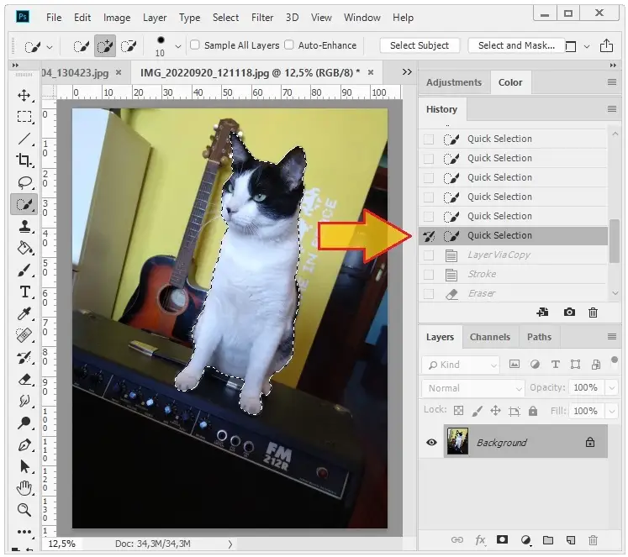The image size is (628, 557).
Task: Select the History Brush tool in toolbox
Action: click(x=24, y=357)
